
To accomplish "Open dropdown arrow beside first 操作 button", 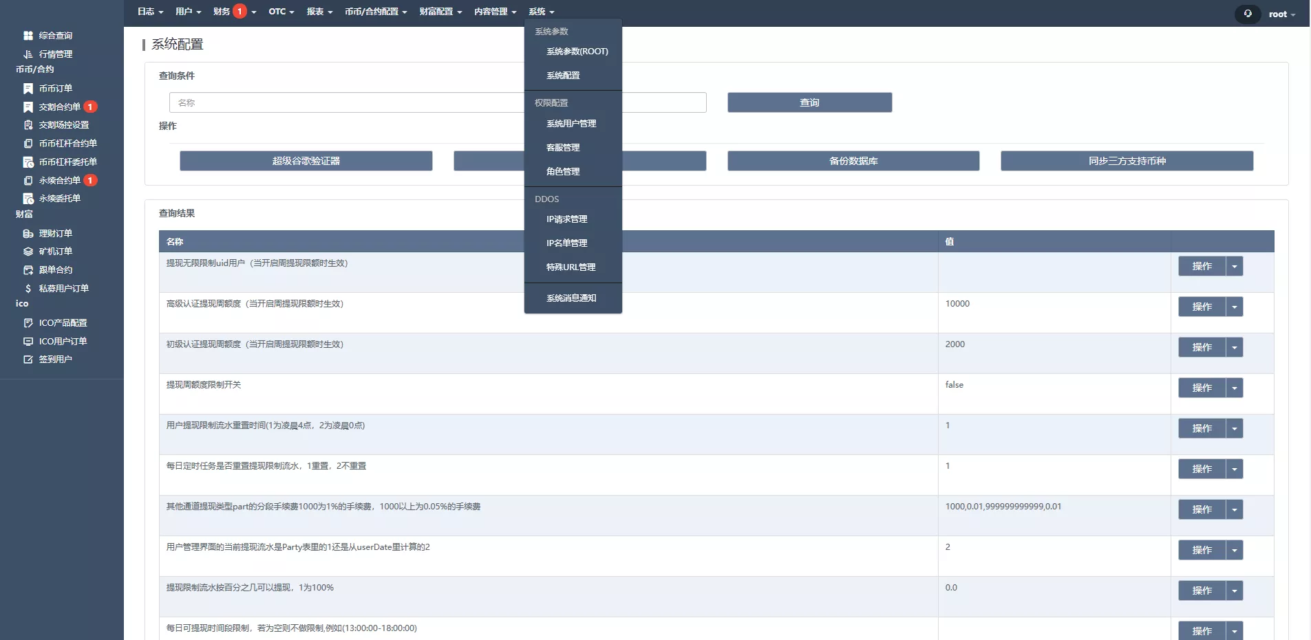I will 1234,266.
